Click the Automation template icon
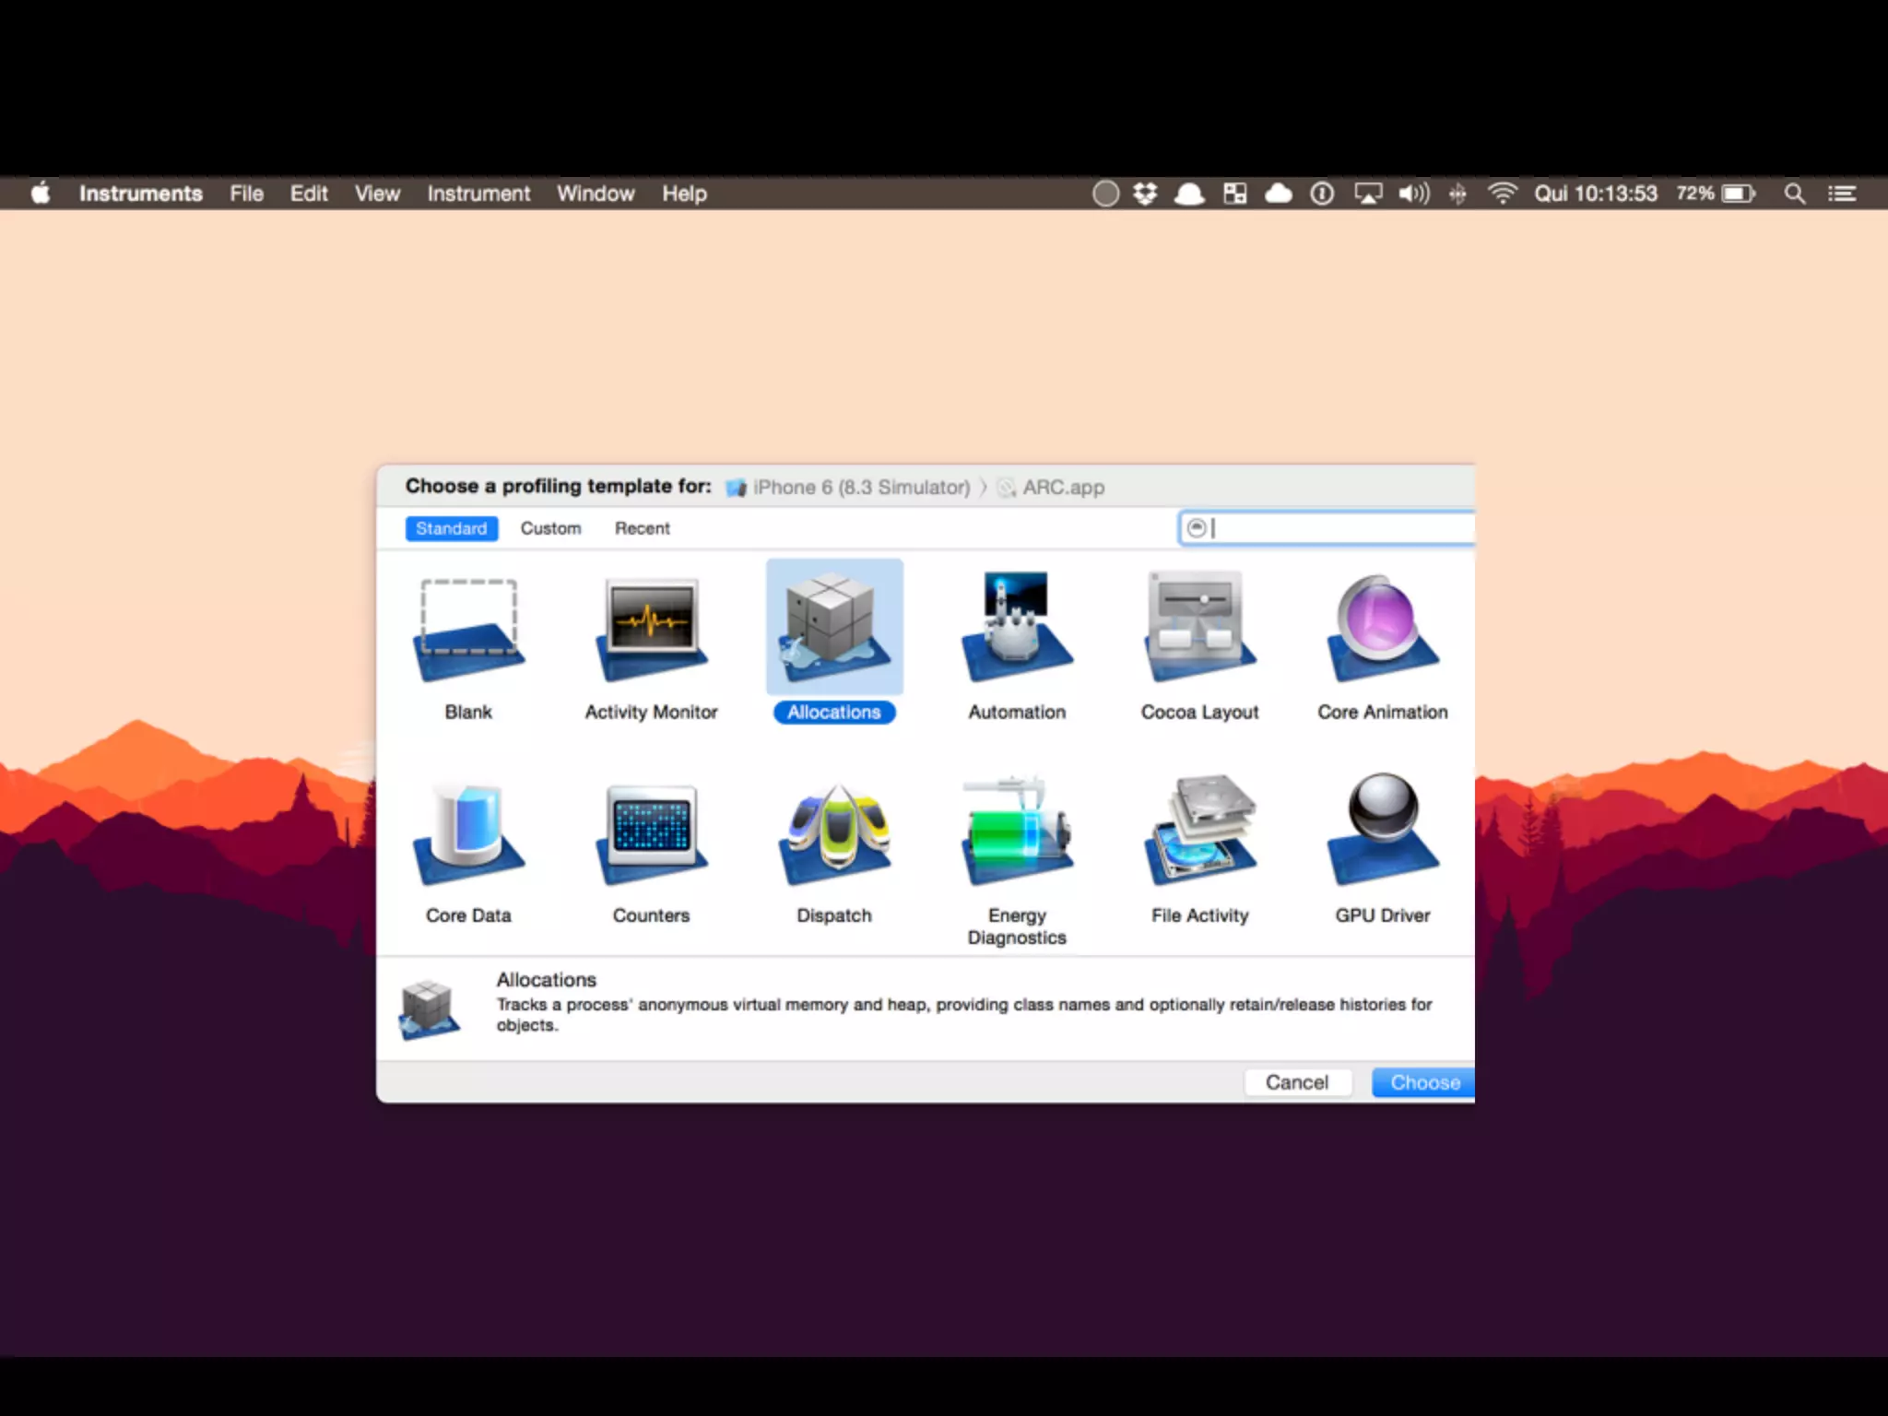Image resolution: width=1888 pixels, height=1416 pixels. click(1017, 631)
